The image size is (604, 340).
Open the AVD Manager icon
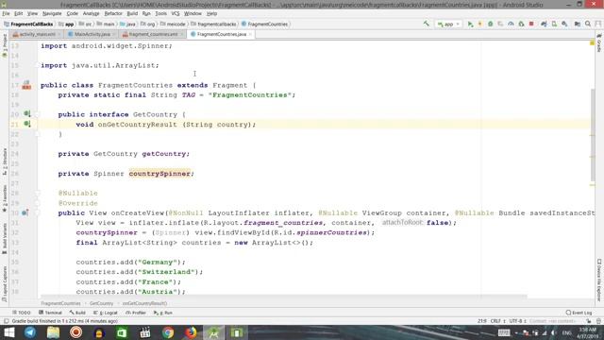coord(554,24)
